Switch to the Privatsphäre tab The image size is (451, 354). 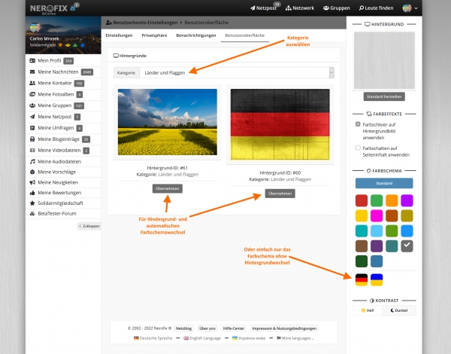point(154,35)
